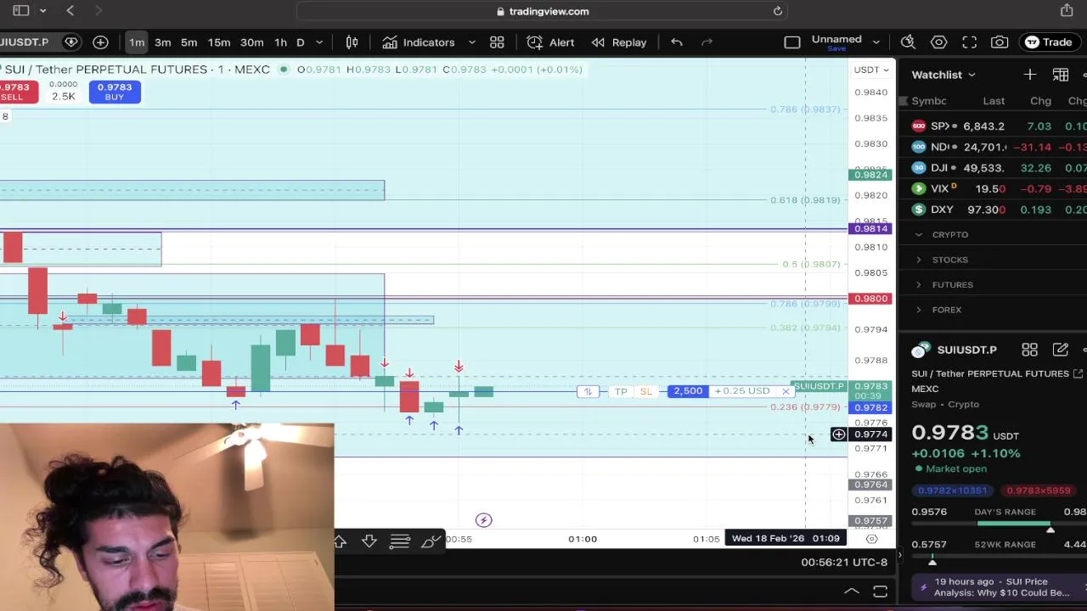The image size is (1087, 611).
Task: Create an Alert
Action: (550, 42)
